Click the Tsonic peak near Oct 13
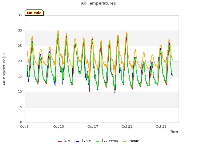This screenshot has height=147, width=197. click(x=58, y=30)
